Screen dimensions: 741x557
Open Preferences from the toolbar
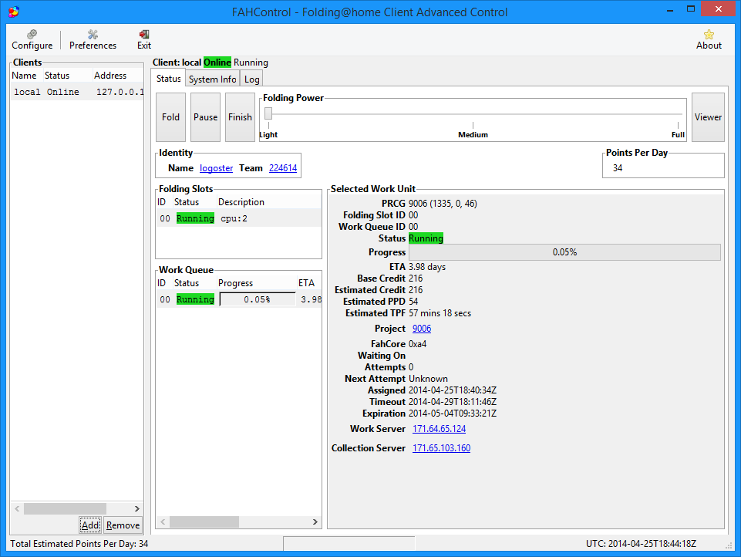click(x=93, y=39)
